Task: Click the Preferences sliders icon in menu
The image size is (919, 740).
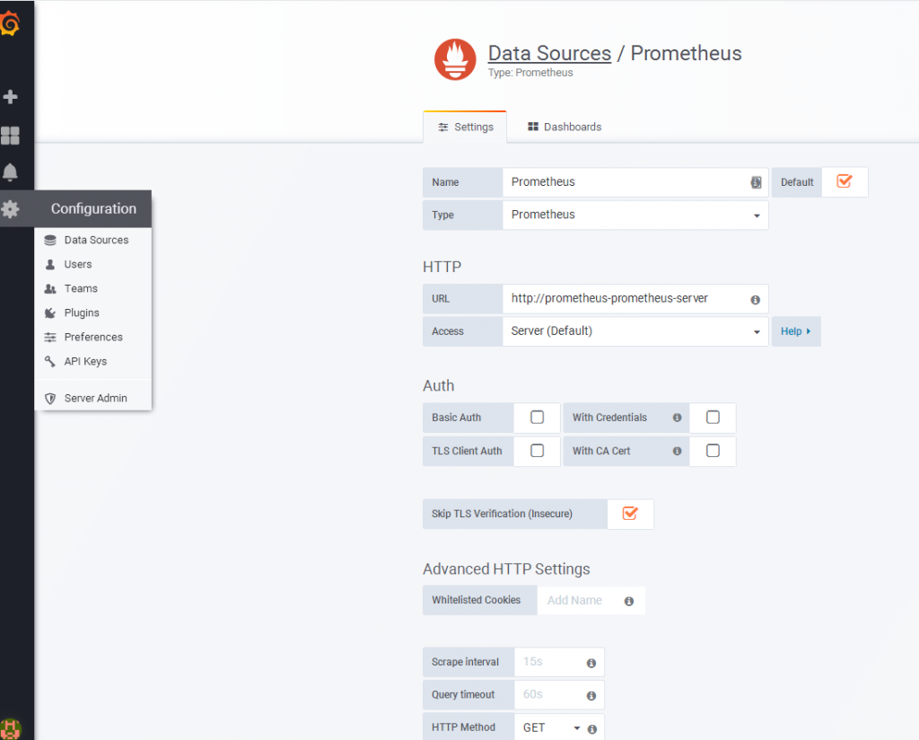Action: pos(50,337)
